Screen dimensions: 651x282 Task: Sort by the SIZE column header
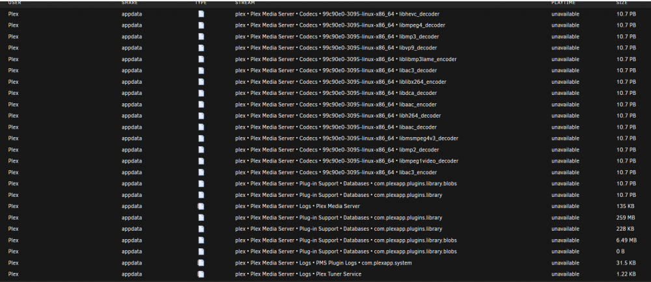[622, 3]
